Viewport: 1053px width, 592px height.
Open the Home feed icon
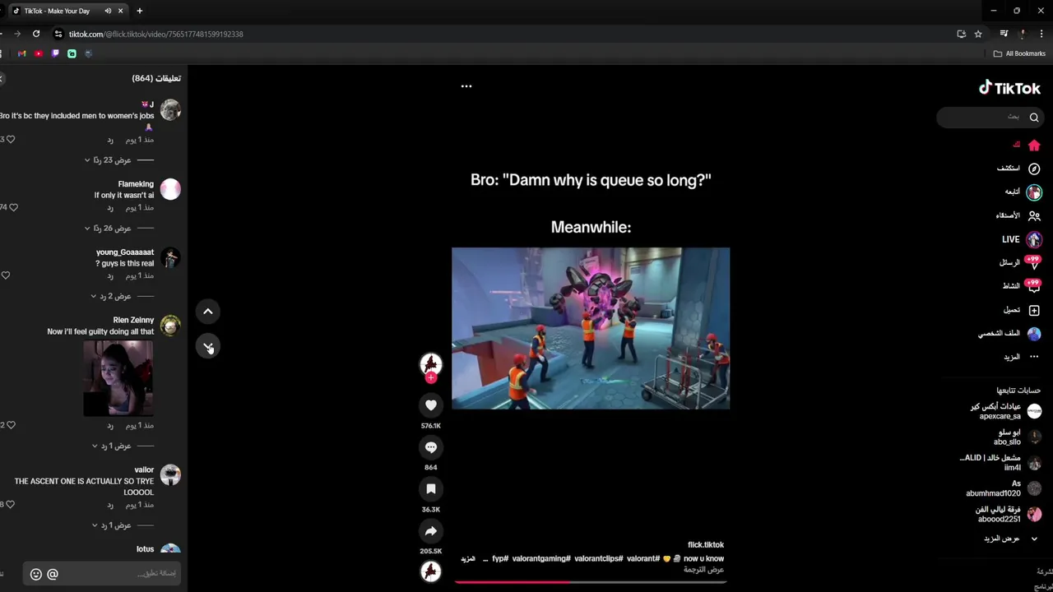[x=1034, y=146]
